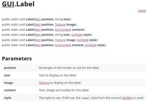Open Rect link in third Label signature

point(38,30)
